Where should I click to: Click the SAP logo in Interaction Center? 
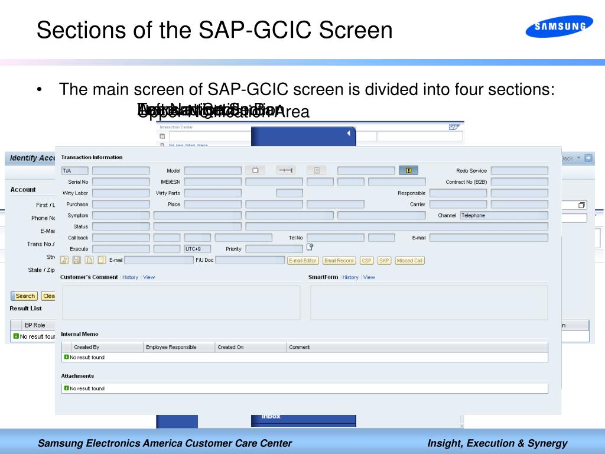[454, 127]
